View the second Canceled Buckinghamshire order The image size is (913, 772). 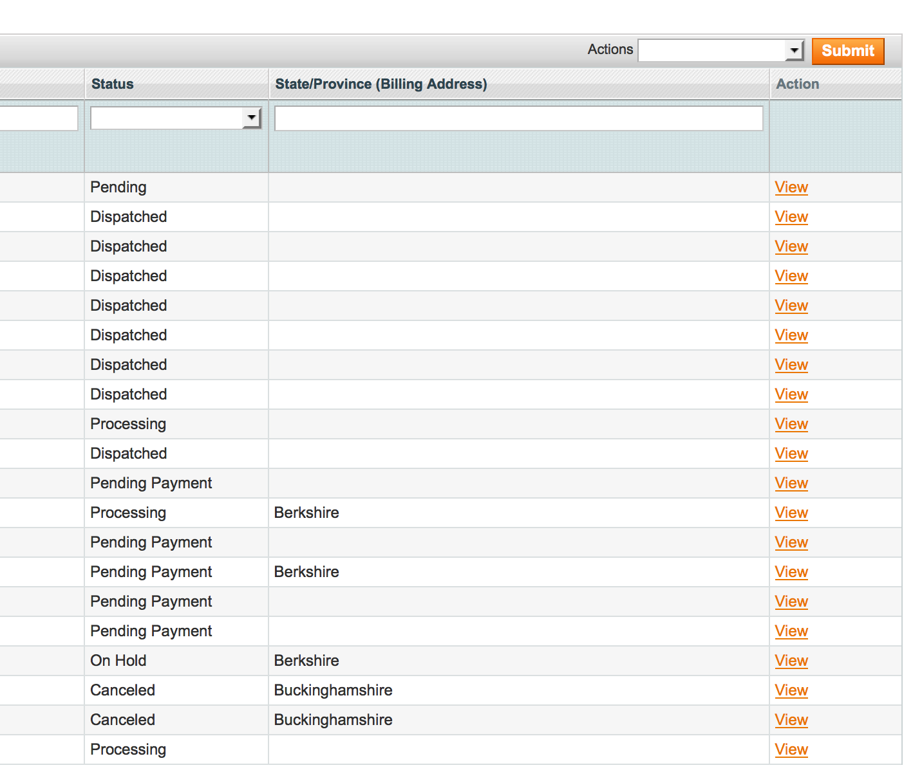pos(791,719)
